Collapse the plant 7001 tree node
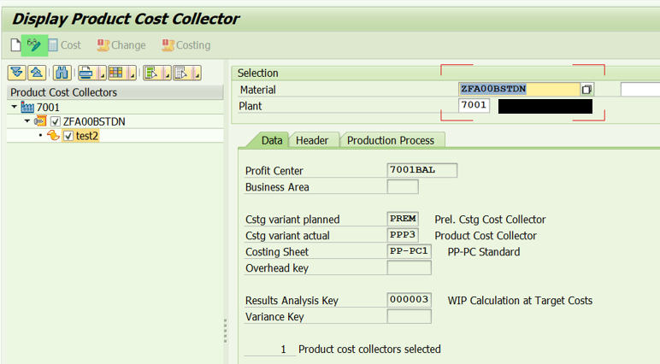The height and width of the screenshot is (364, 660). [x=15, y=107]
